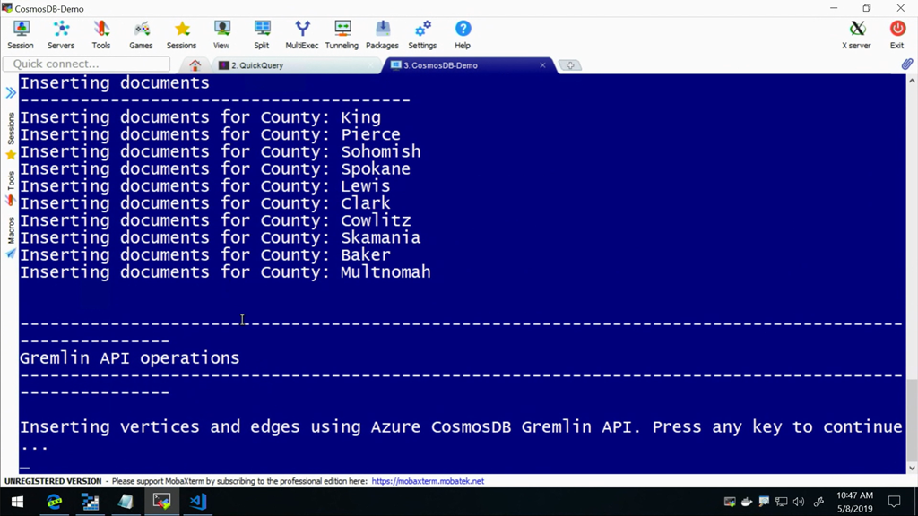Open the Packages toolbar icon
The width and height of the screenshot is (918, 516).
coord(382,35)
